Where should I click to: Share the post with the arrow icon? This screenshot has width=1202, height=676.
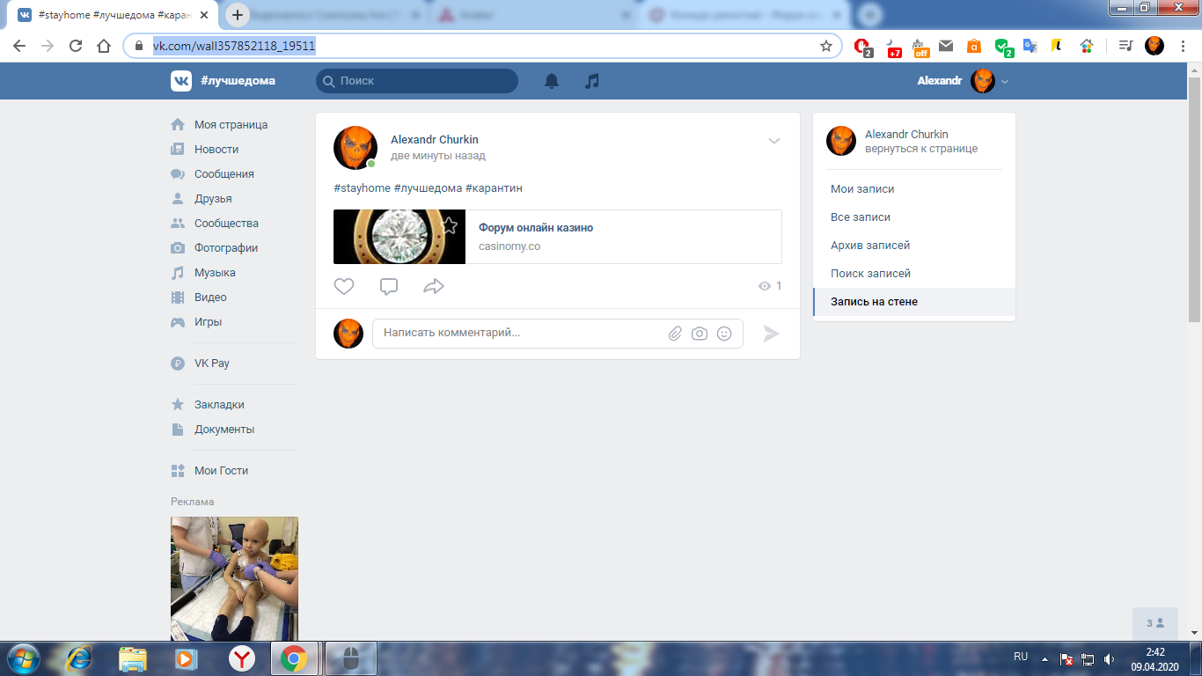(434, 286)
